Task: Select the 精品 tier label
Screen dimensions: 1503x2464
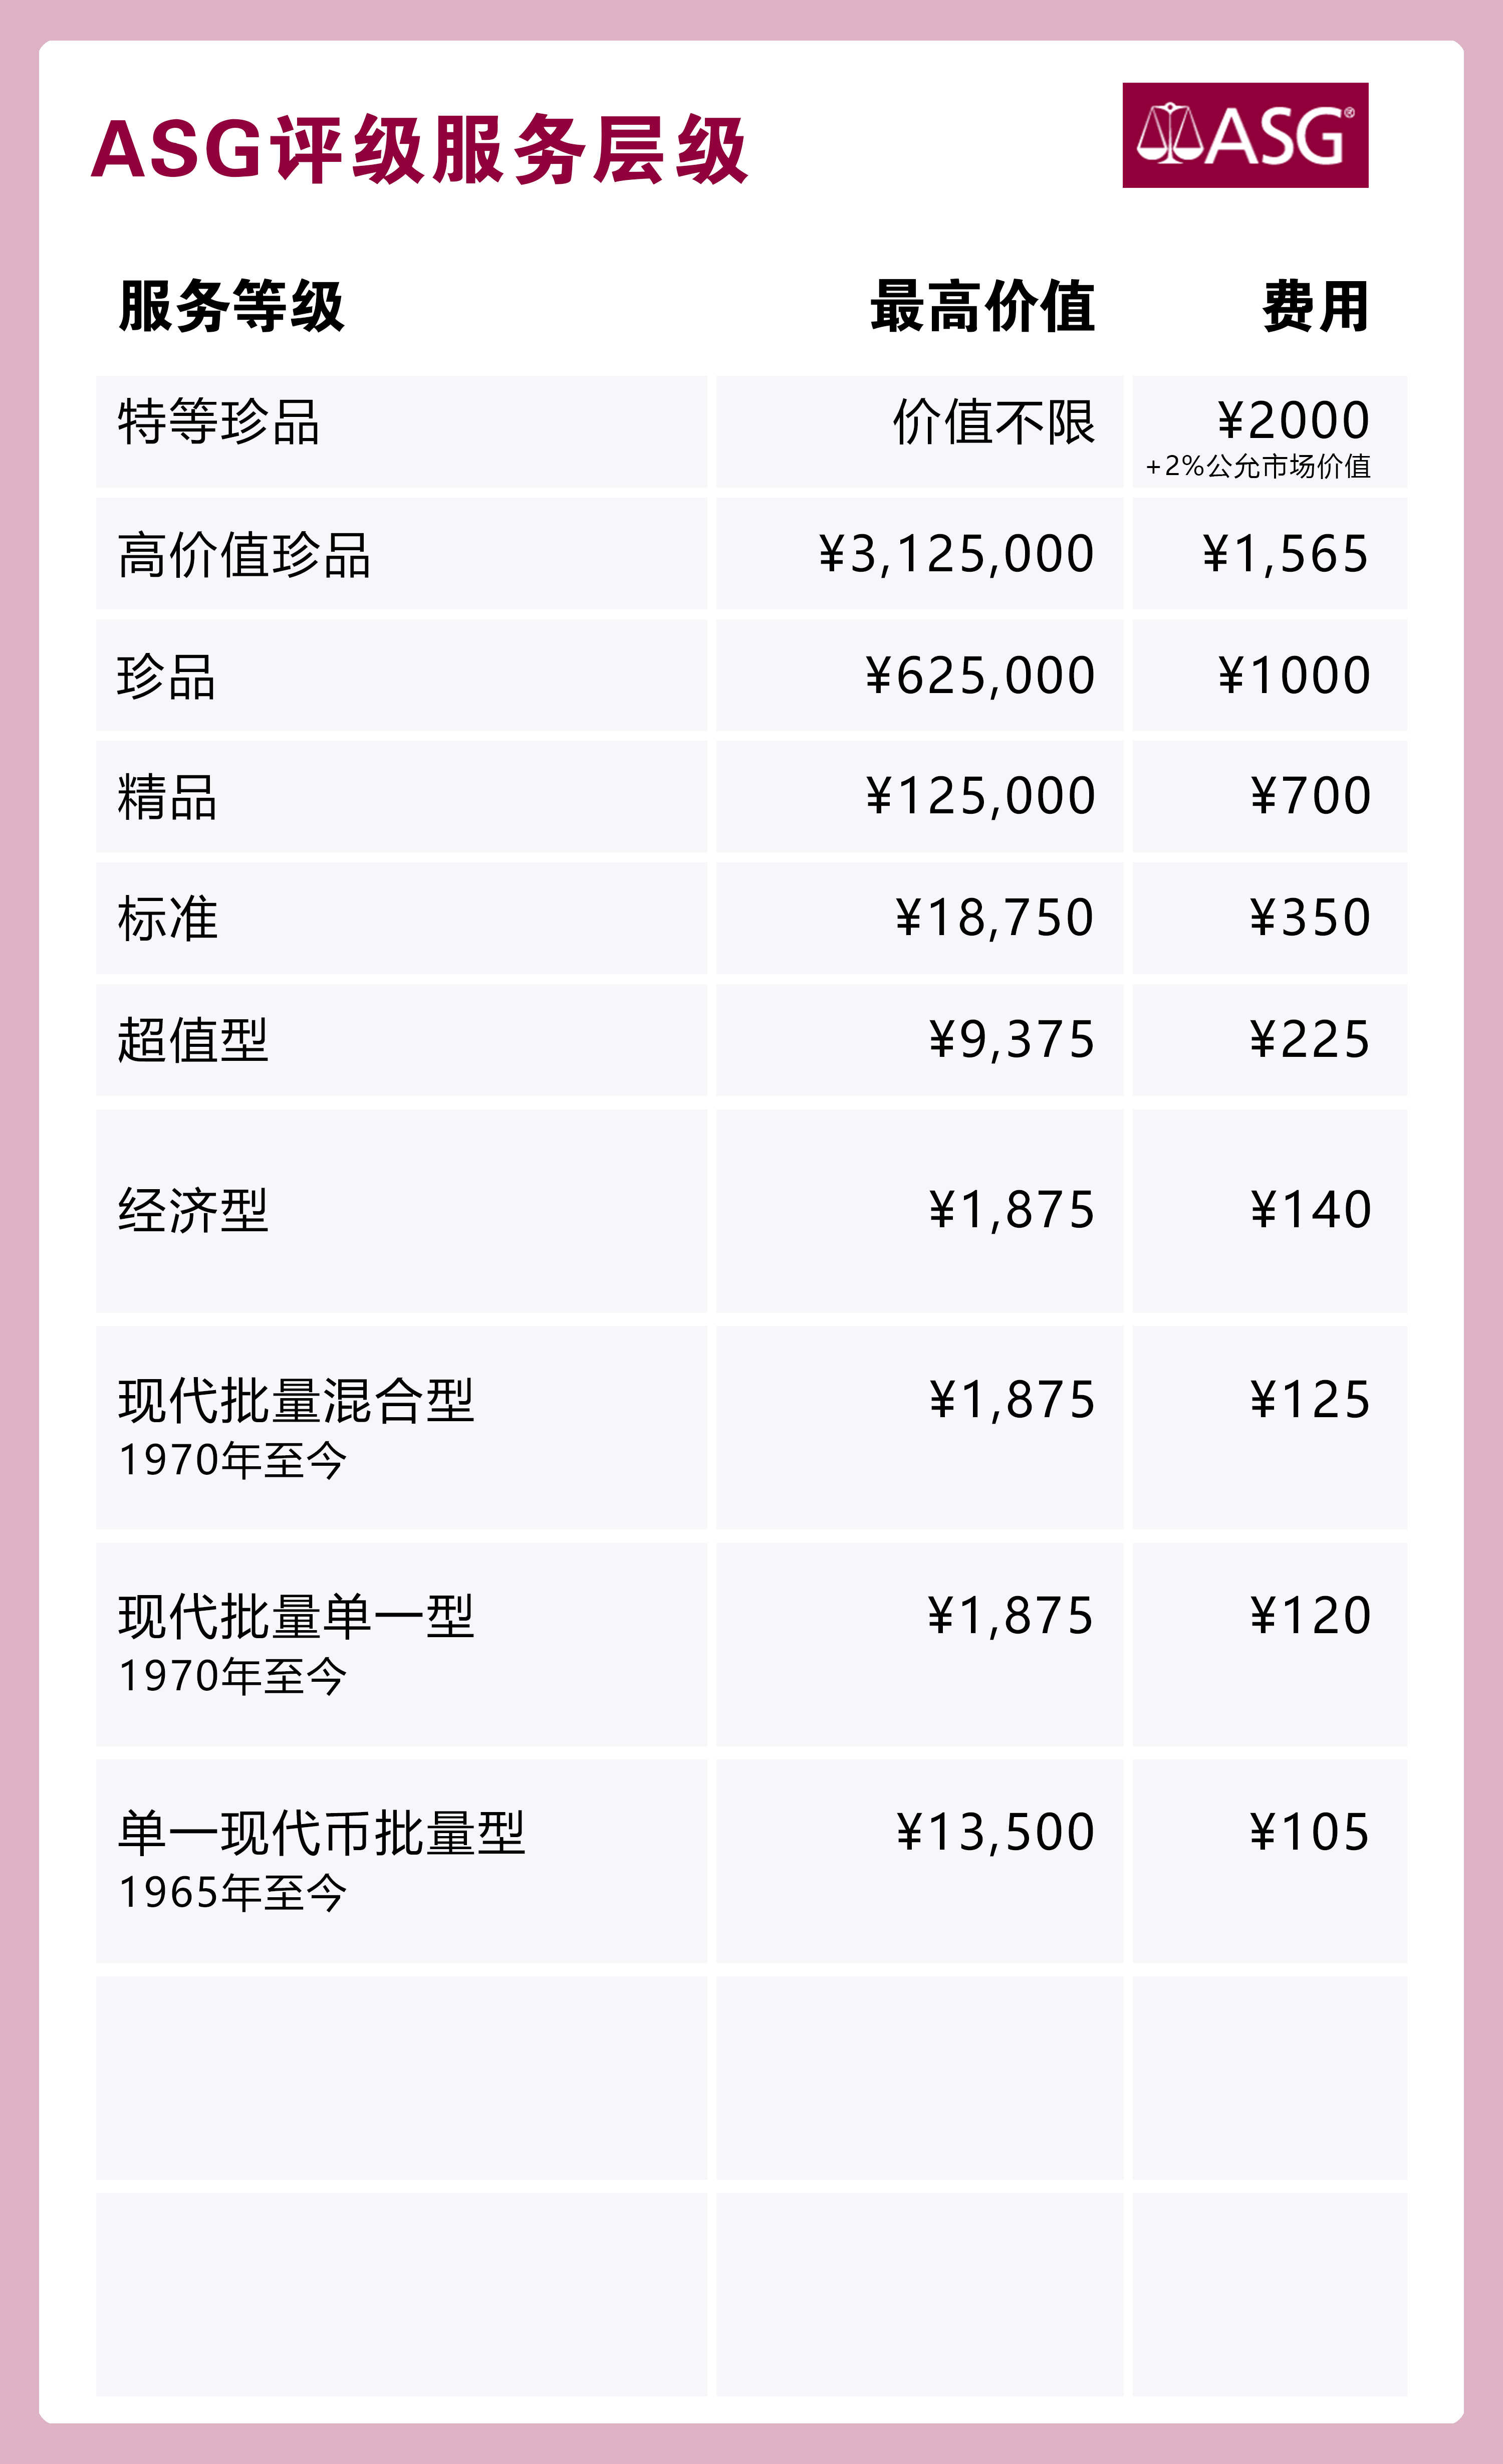Action: coord(167,797)
